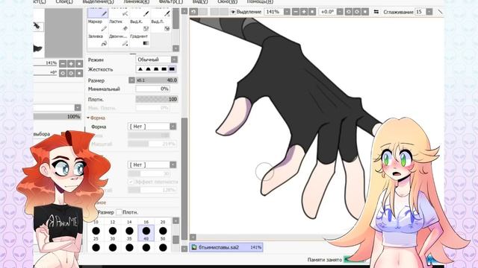
Task: Select the Маркер (marker) tool
Action: click(98, 25)
